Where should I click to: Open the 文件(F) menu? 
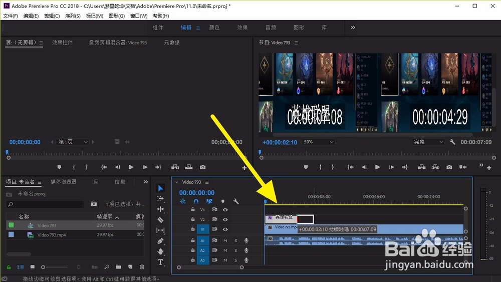pyautogui.click(x=11, y=16)
